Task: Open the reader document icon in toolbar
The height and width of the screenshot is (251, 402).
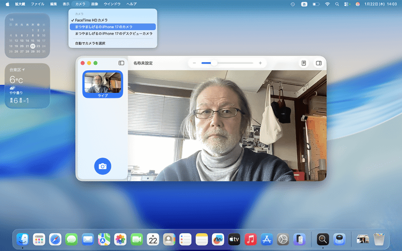Action: 304,63
